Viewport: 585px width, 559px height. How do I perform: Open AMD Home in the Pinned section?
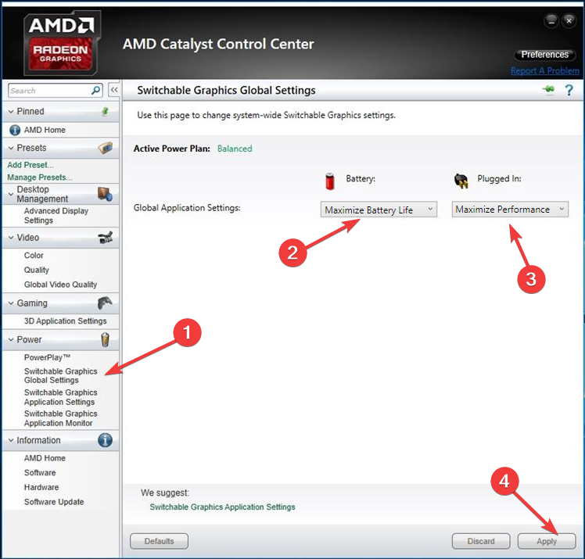(x=45, y=130)
